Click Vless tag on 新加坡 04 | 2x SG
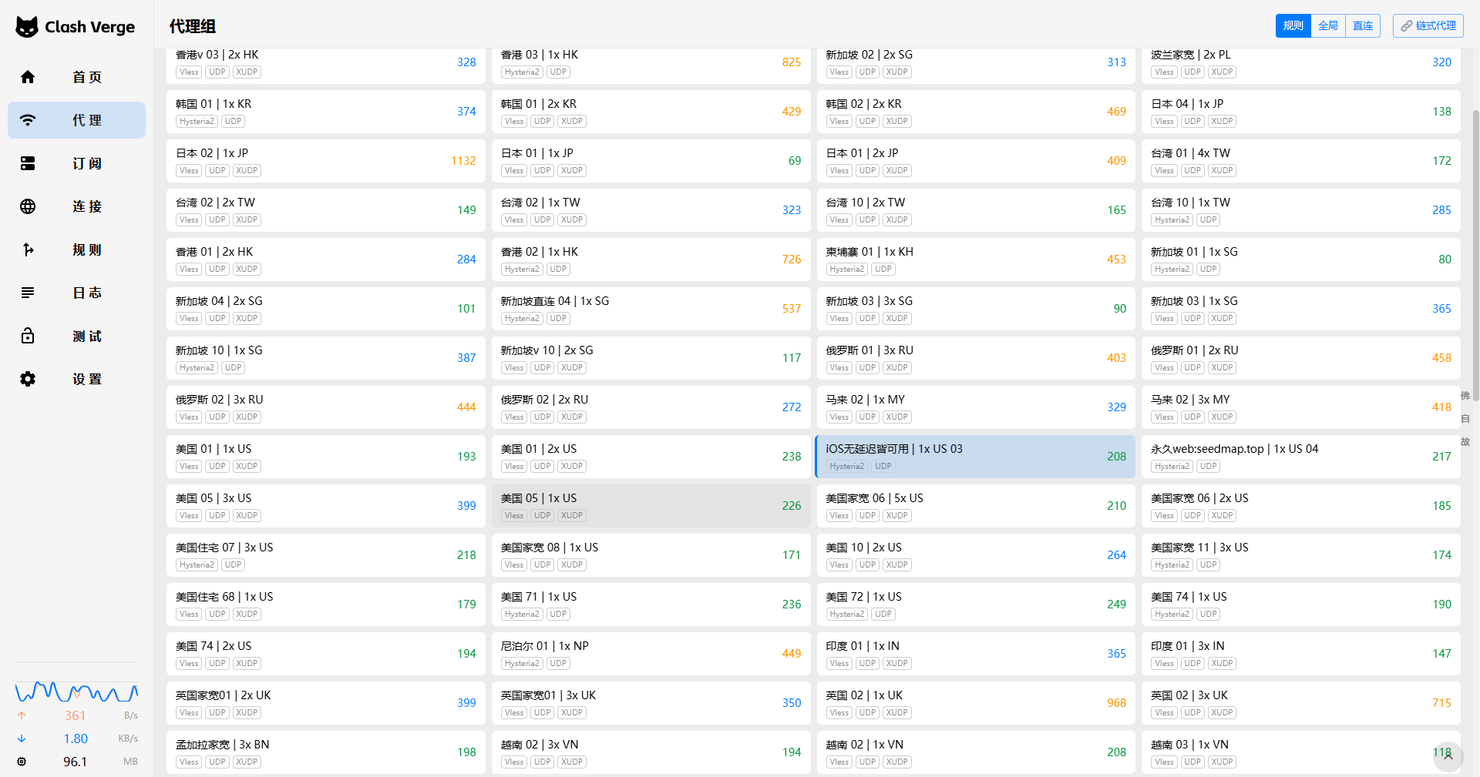This screenshot has height=777, width=1480. pyautogui.click(x=189, y=319)
